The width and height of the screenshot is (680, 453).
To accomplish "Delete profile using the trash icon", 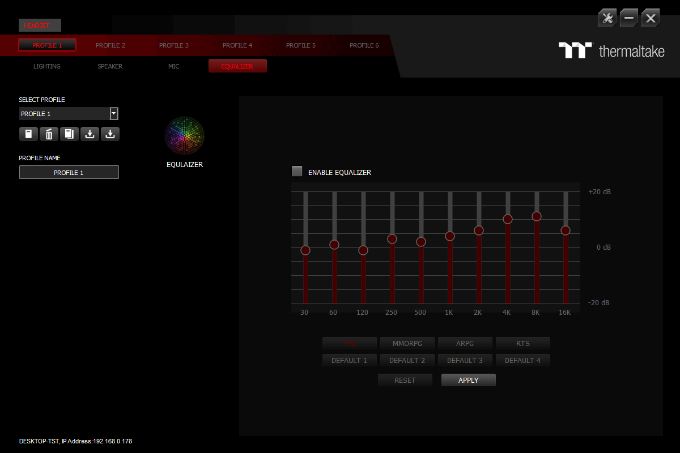I will [x=49, y=134].
